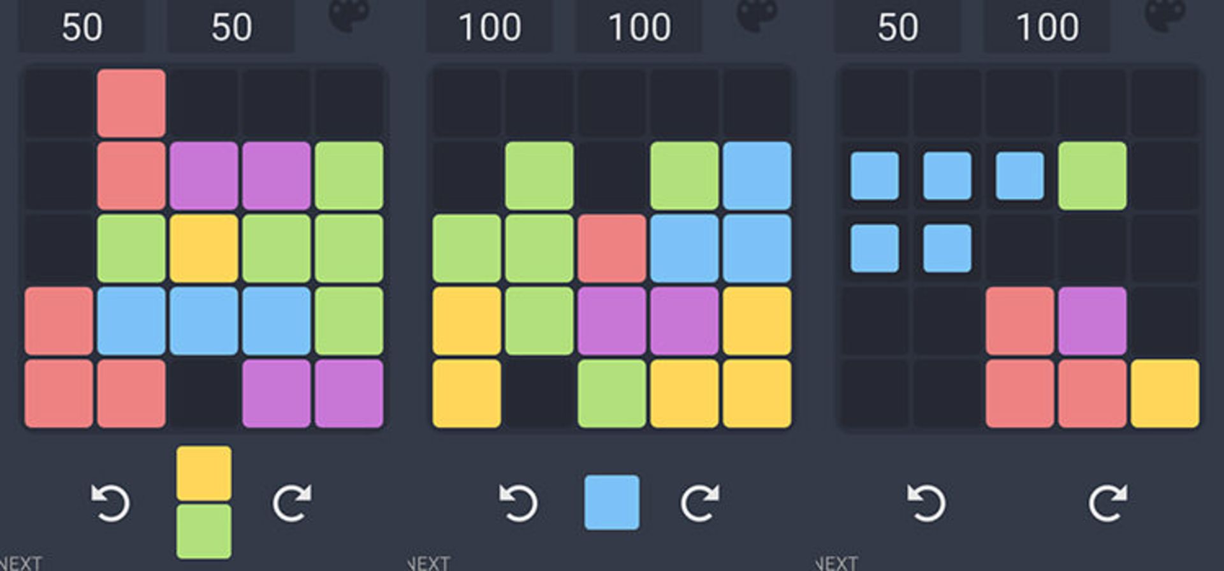Click the middle game's second score box showing 100

[x=639, y=27]
